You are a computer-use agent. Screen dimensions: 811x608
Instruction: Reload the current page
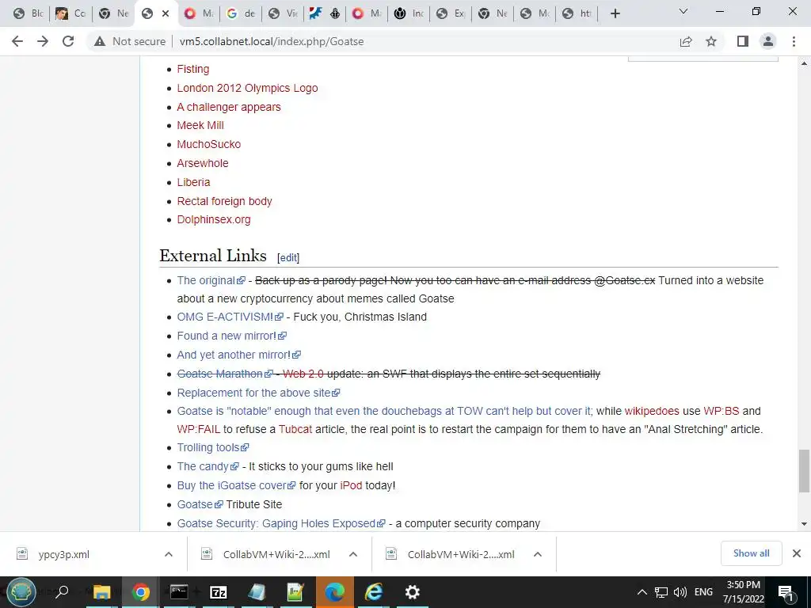coord(68,41)
